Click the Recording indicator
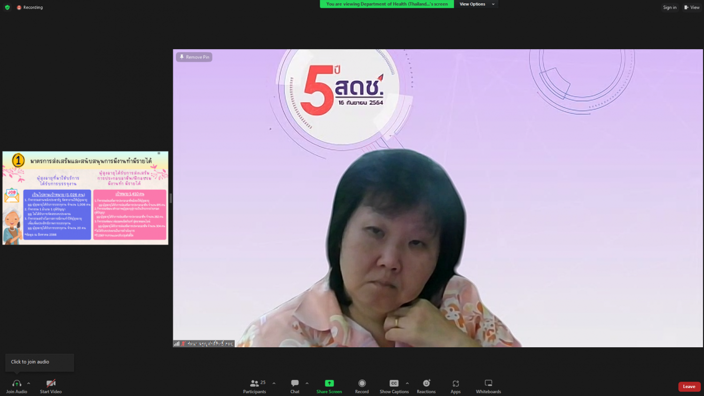 pos(30,7)
